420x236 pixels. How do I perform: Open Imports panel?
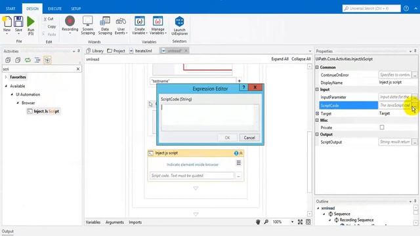click(135, 222)
